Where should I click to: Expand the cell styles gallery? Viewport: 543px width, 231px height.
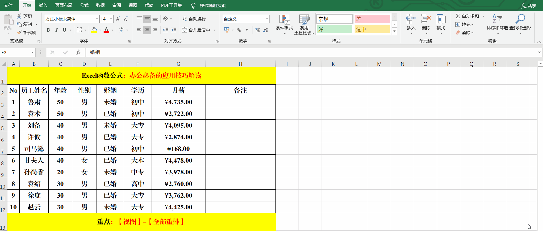394,32
